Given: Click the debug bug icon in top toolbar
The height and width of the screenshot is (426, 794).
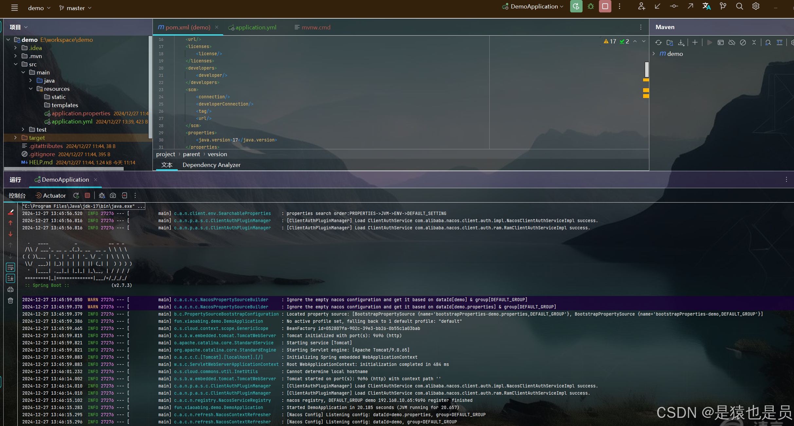Looking at the screenshot, I should pos(591,7).
